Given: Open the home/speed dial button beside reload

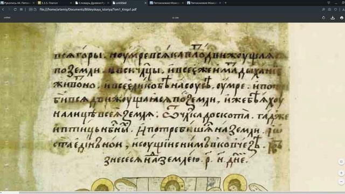Looking at the screenshot, I should point(21,10).
